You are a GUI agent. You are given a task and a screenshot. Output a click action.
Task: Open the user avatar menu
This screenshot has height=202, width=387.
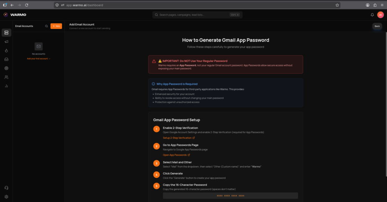[x=380, y=15]
